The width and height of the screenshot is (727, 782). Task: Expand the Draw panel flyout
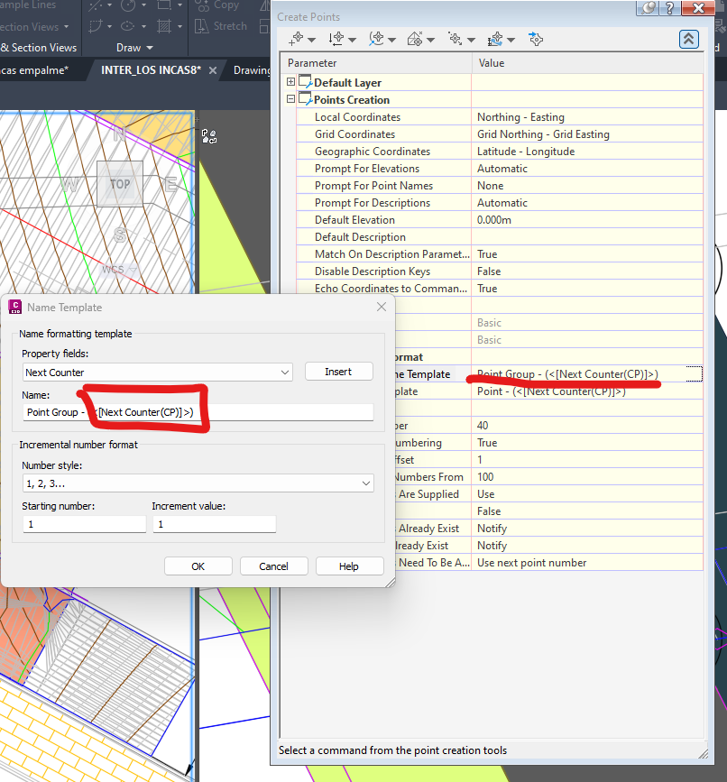[149, 48]
